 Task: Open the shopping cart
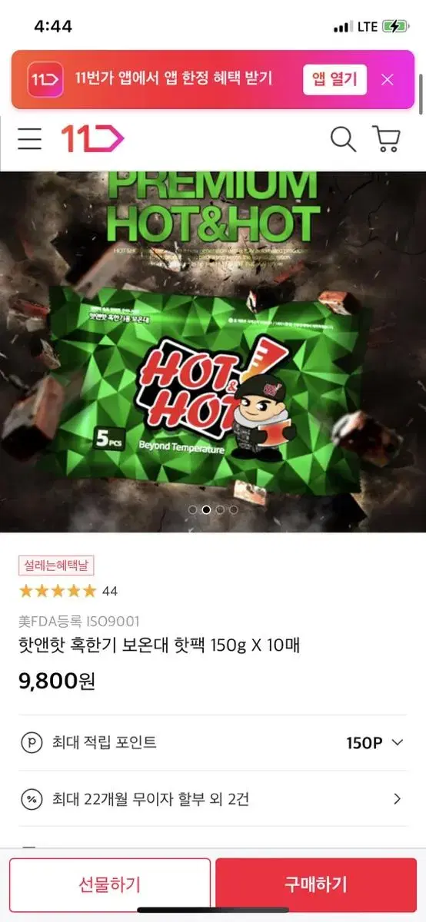[386, 139]
